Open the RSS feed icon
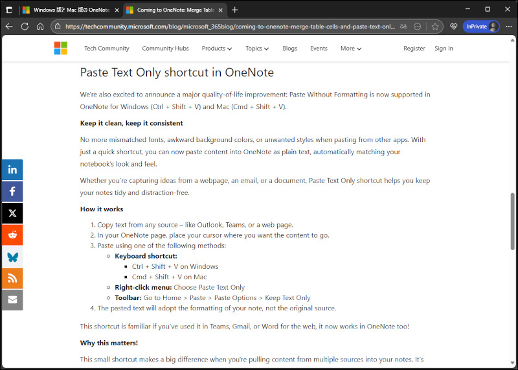 (x=12, y=278)
